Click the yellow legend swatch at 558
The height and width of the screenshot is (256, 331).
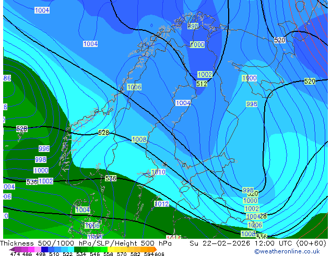coord(111,249)
